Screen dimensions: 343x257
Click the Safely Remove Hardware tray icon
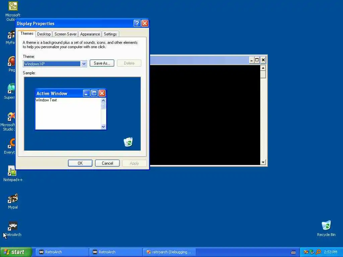pos(312,252)
